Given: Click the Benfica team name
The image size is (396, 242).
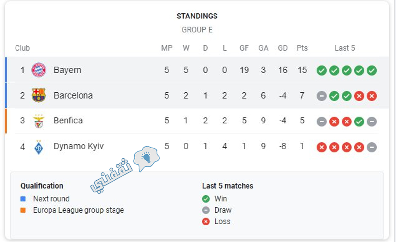Looking at the screenshot, I should click(68, 121).
